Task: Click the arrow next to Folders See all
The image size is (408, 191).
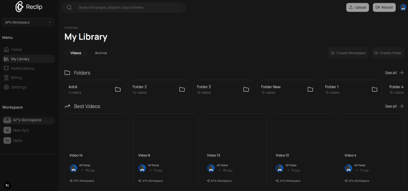Action: point(401,73)
